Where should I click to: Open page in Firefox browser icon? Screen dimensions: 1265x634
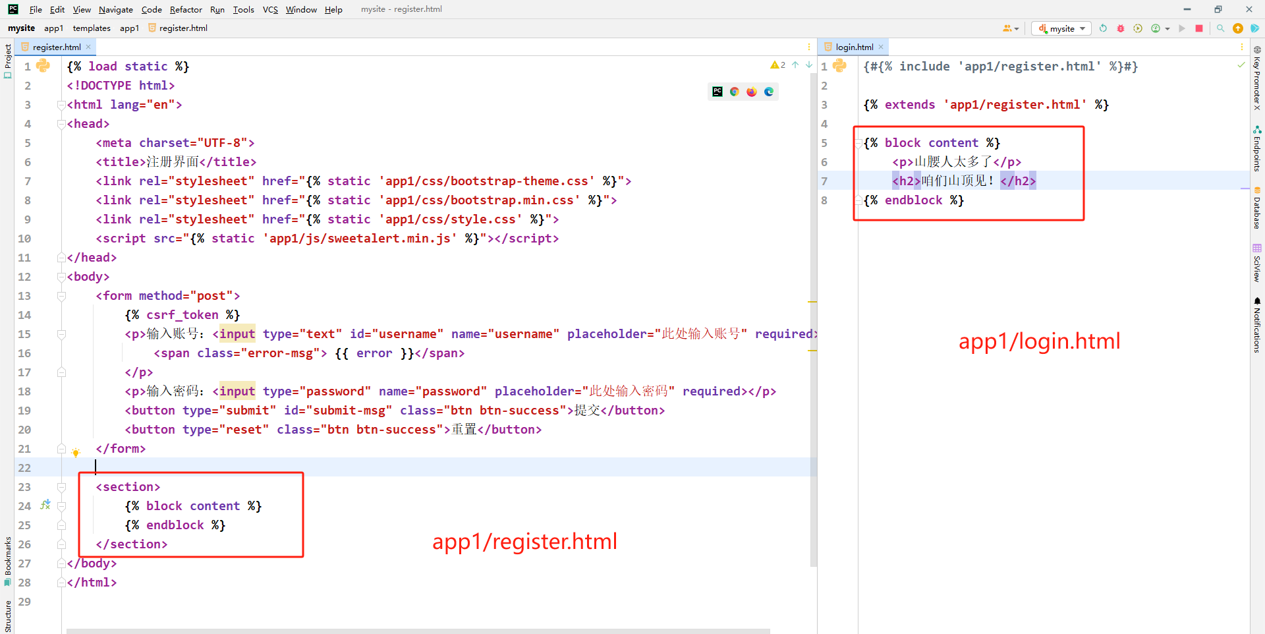click(752, 92)
